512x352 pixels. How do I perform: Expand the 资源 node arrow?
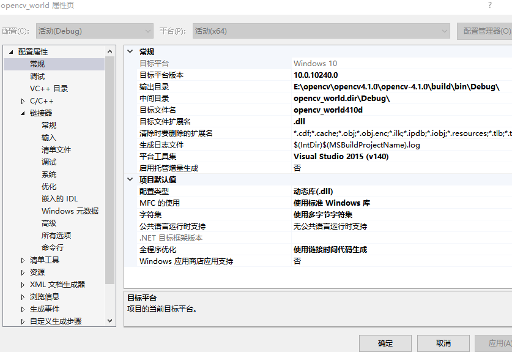(x=23, y=272)
